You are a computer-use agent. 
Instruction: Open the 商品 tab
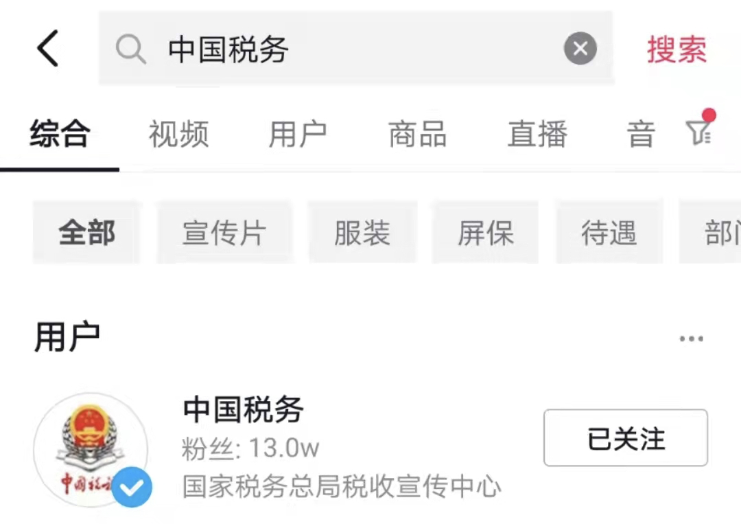pos(417,134)
